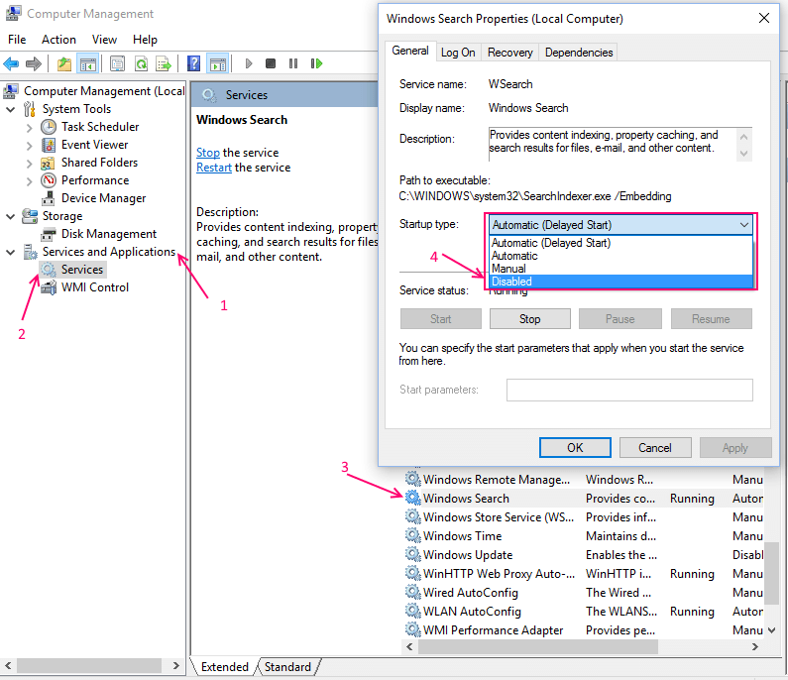Click the Refresh toolbar icon
This screenshot has height=680, width=788.
[x=141, y=63]
